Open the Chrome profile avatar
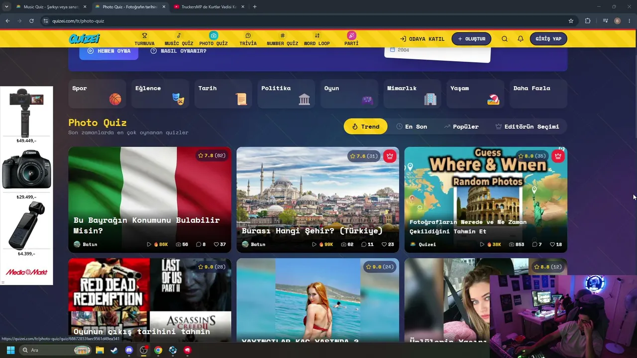This screenshot has width=637, height=358. [618, 21]
